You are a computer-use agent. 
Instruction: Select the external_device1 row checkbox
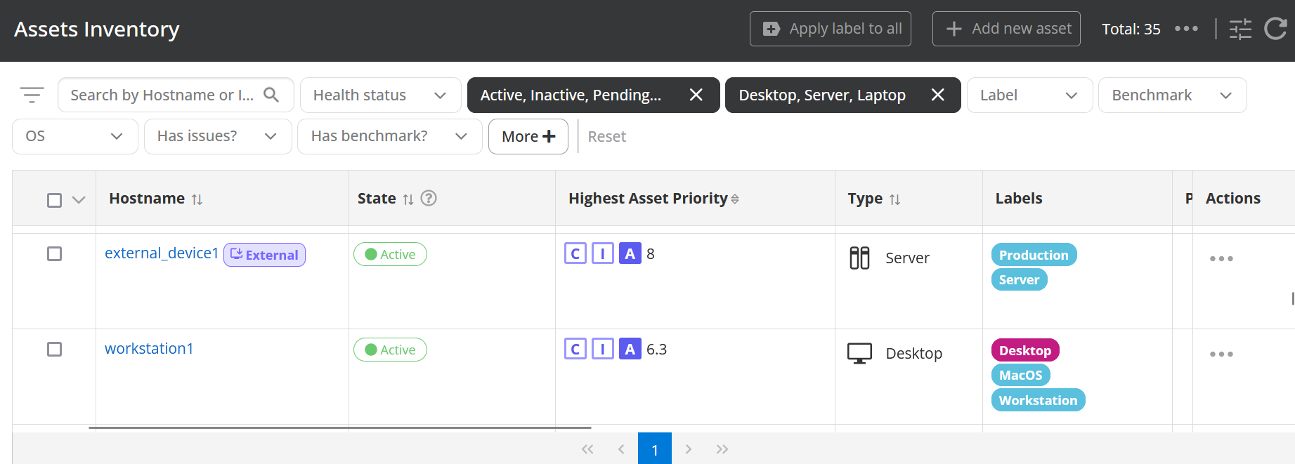(54, 254)
